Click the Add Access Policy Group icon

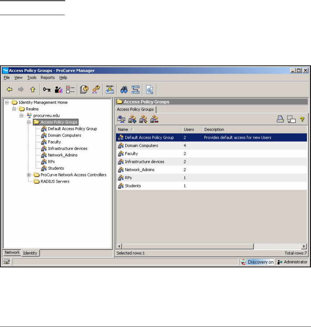132,119
